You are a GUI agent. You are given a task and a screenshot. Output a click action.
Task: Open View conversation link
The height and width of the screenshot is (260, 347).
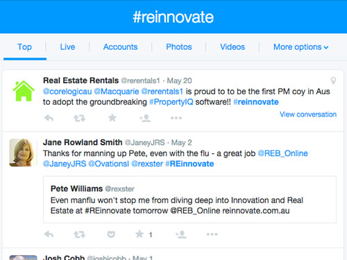(308, 114)
